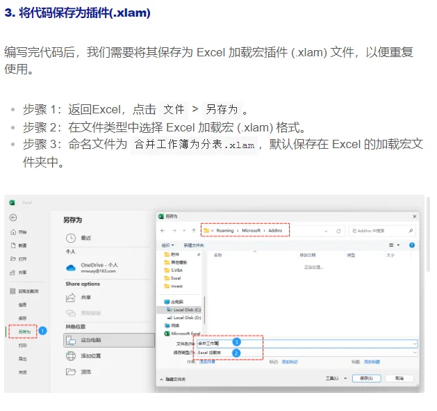
Task: Refresh the AddIns folder listing
Action: pos(338,231)
